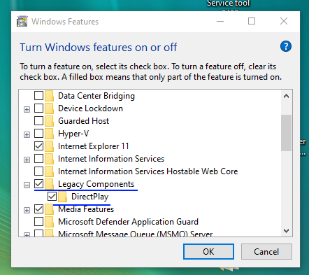Minimize the Windows Features window
The image size is (309, 275).
[x=220, y=22]
